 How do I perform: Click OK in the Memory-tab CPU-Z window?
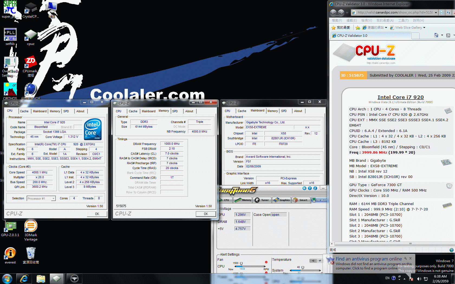click(x=206, y=214)
